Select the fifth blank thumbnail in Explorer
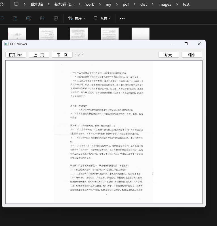Viewport: 217px width, 226px height. (x=140, y=34)
